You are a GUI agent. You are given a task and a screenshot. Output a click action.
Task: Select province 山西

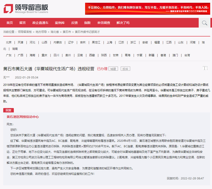point(45,42)
